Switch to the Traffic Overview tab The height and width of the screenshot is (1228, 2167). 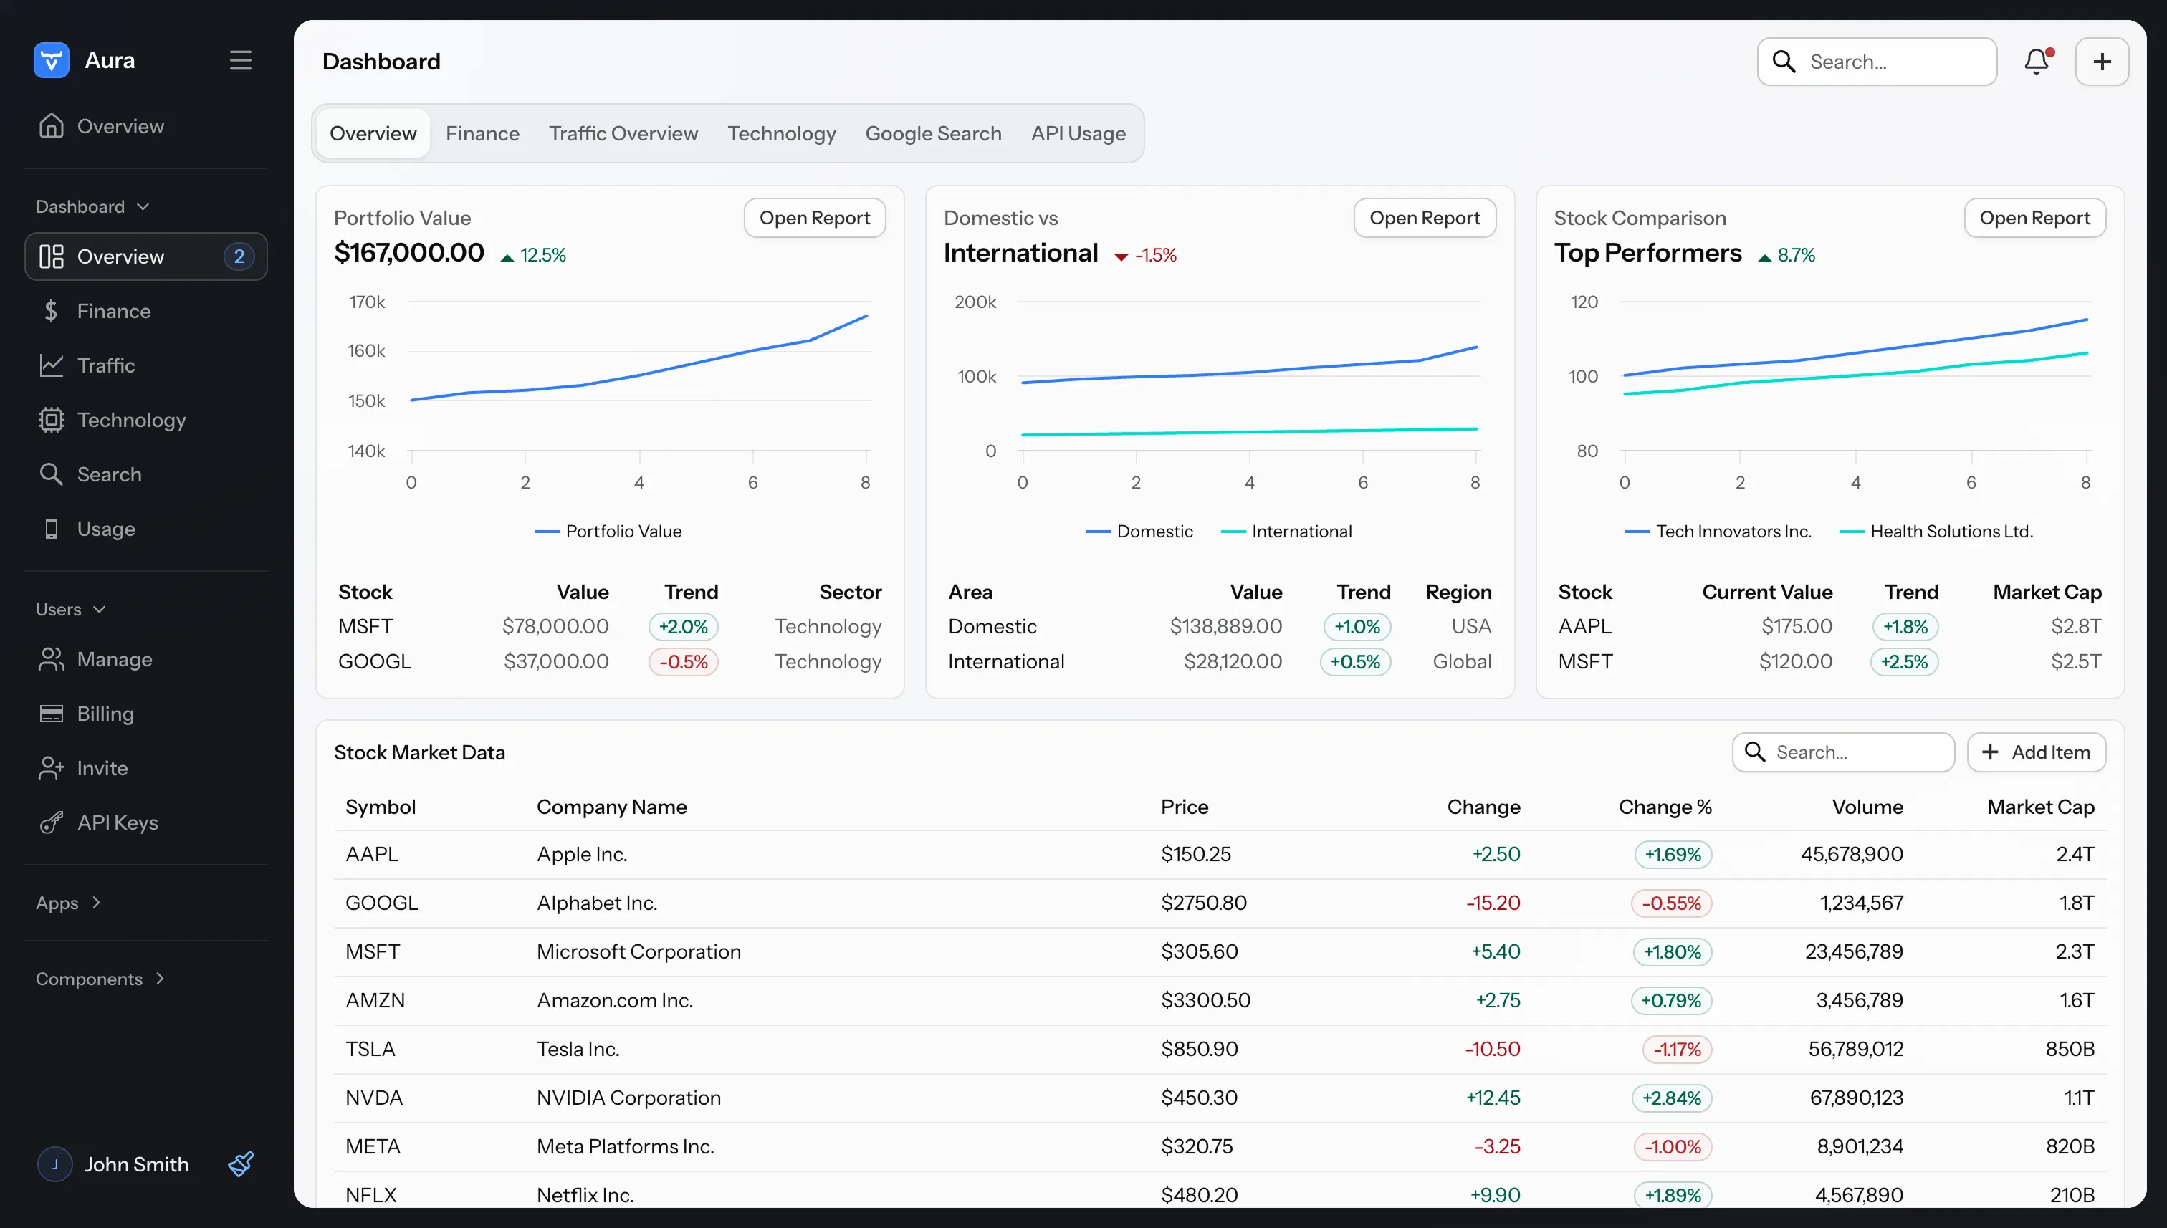pyautogui.click(x=623, y=133)
